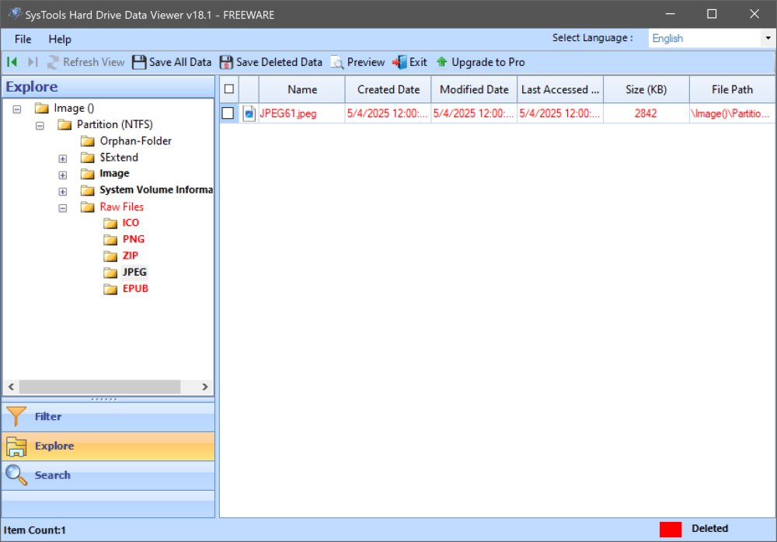Click the ZIP folder icon
Viewport: 777px width, 542px height.
(110, 255)
